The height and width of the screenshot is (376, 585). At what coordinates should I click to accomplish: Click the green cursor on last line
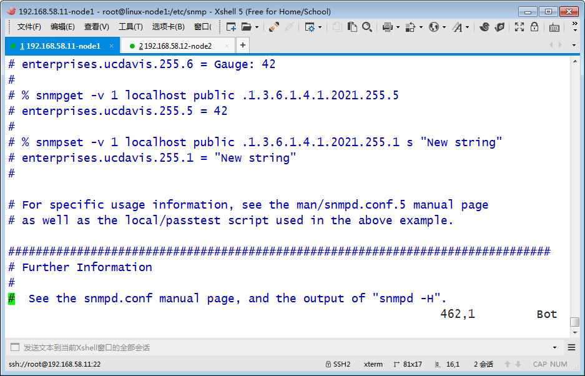(12, 299)
